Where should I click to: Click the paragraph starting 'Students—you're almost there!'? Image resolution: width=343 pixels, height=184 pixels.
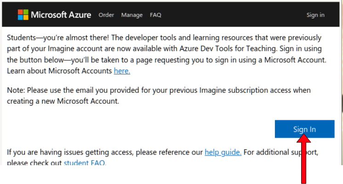(166, 54)
